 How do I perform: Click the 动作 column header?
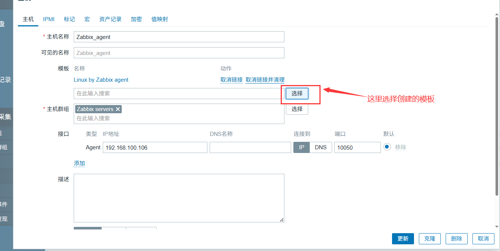point(226,68)
